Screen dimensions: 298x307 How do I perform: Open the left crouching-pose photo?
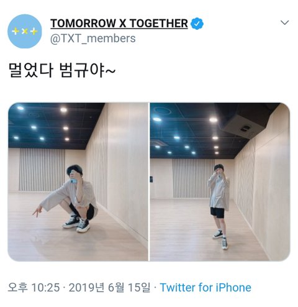click(x=78, y=182)
